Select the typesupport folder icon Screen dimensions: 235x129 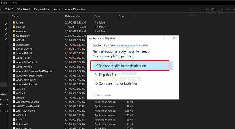(x=13, y=36)
